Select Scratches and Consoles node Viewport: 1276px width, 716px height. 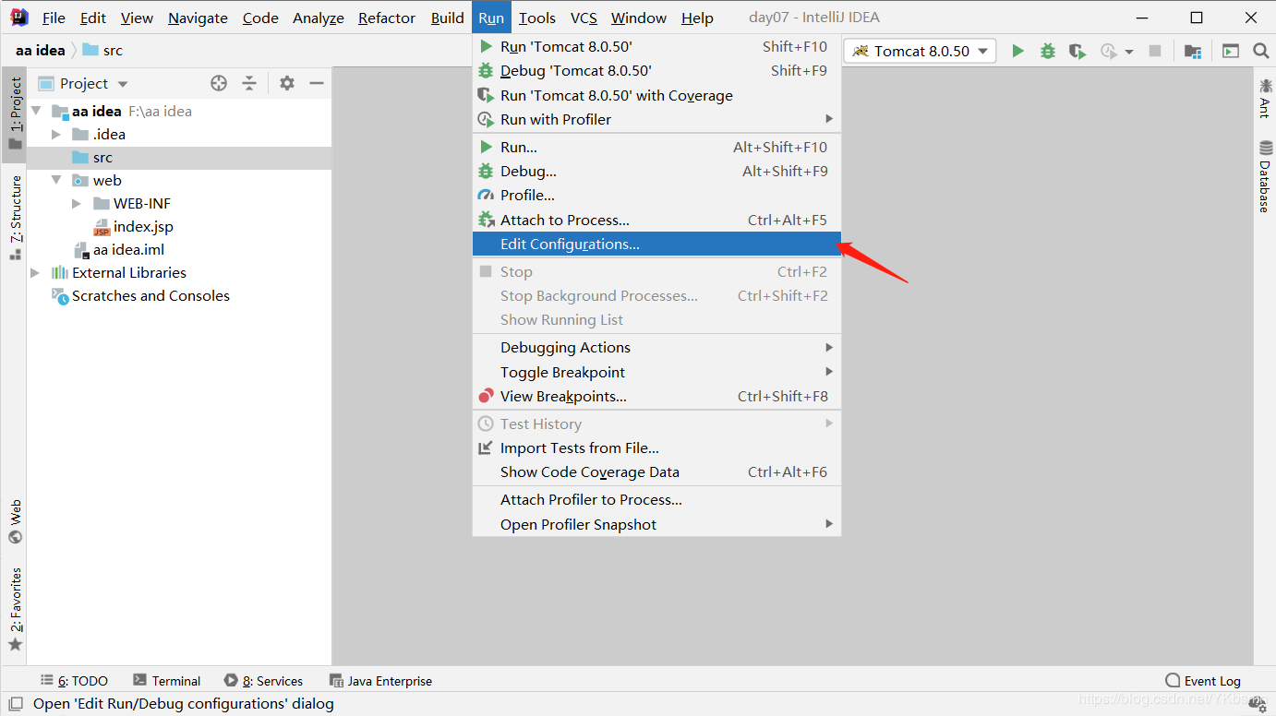coord(140,295)
